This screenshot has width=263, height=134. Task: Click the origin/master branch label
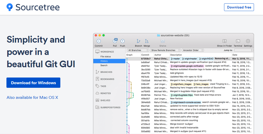click(190, 59)
